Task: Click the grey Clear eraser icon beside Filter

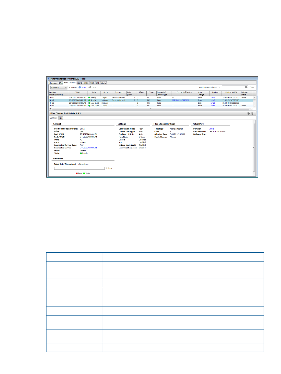Action: tap(90, 87)
